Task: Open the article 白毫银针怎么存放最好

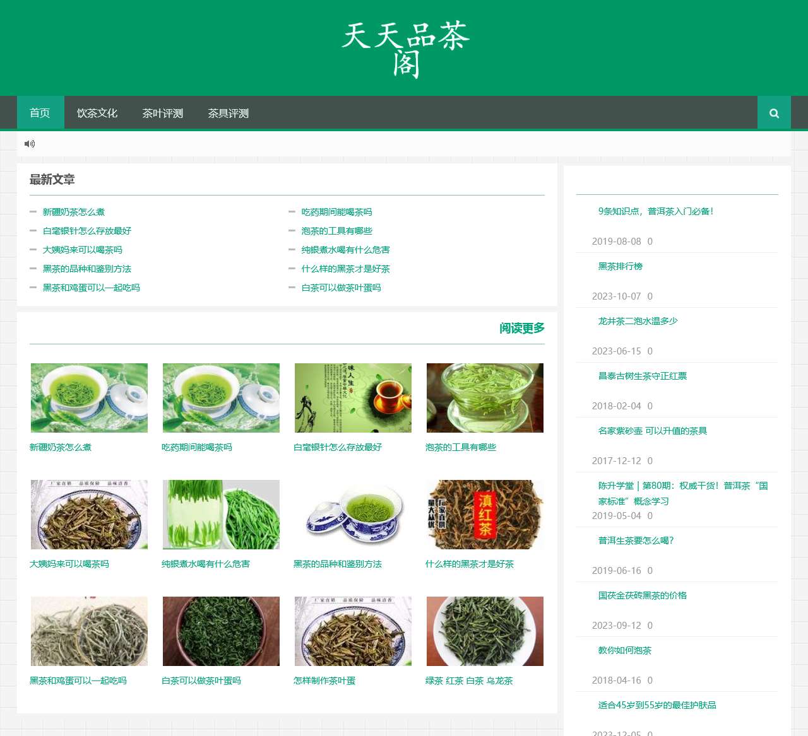Action: tap(86, 231)
